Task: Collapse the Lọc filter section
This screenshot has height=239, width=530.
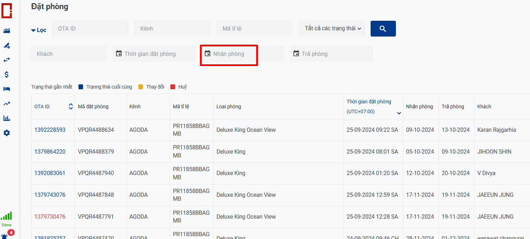Action: [x=39, y=30]
